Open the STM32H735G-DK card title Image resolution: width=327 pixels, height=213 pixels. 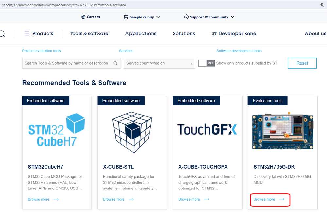274,167
